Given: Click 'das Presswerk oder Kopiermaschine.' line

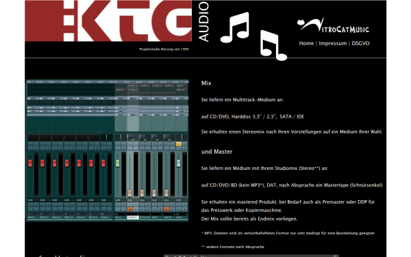Looking at the screenshot, I should 241,210.
